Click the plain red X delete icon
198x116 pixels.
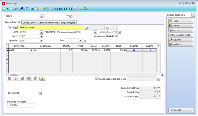coord(16,9)
